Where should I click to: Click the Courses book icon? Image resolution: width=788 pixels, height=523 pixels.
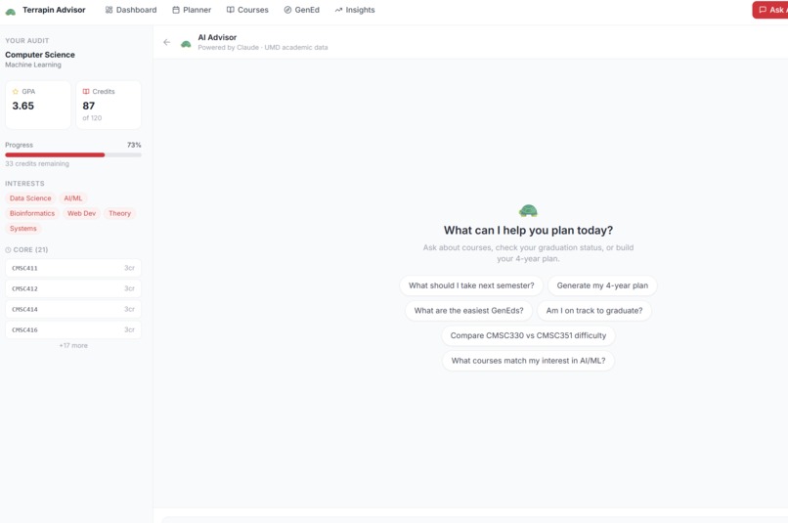pos(230,10)
